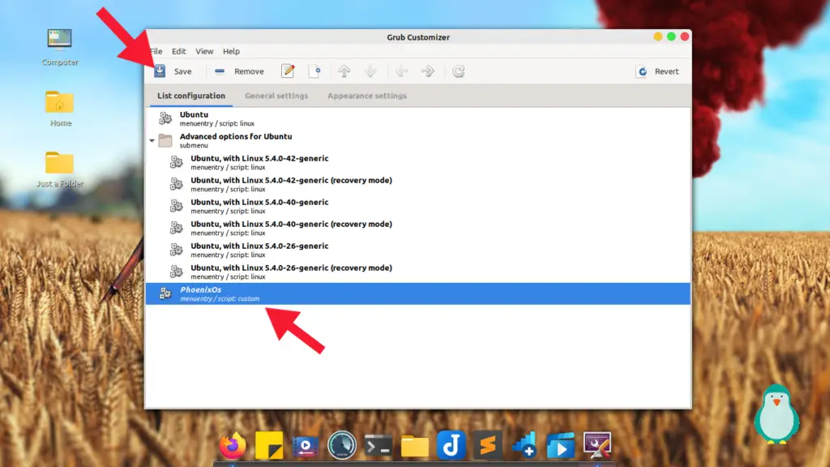
Task: Select the Advanced options for Ubuntu folder row
Action: pyautogui.click(x=418, y=140)
